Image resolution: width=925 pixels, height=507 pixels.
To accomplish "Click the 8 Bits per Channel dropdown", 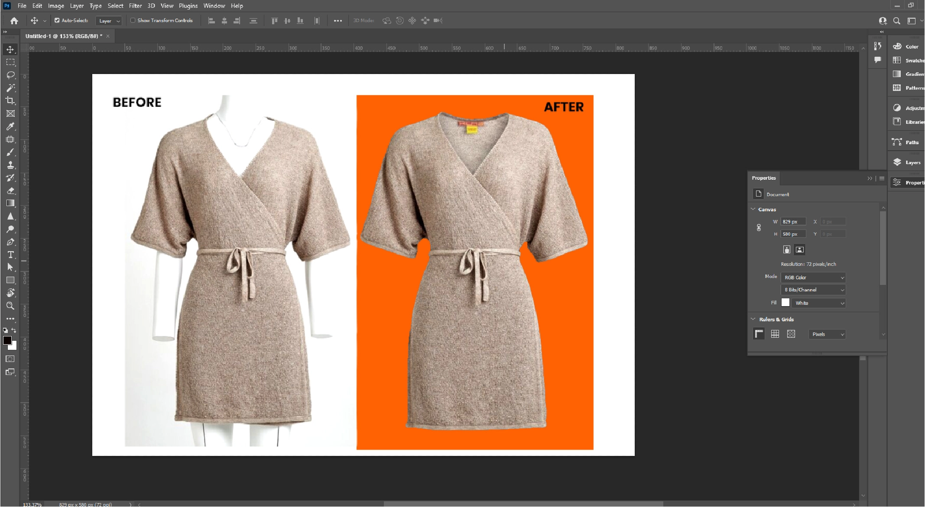I will tap(812, 290).
